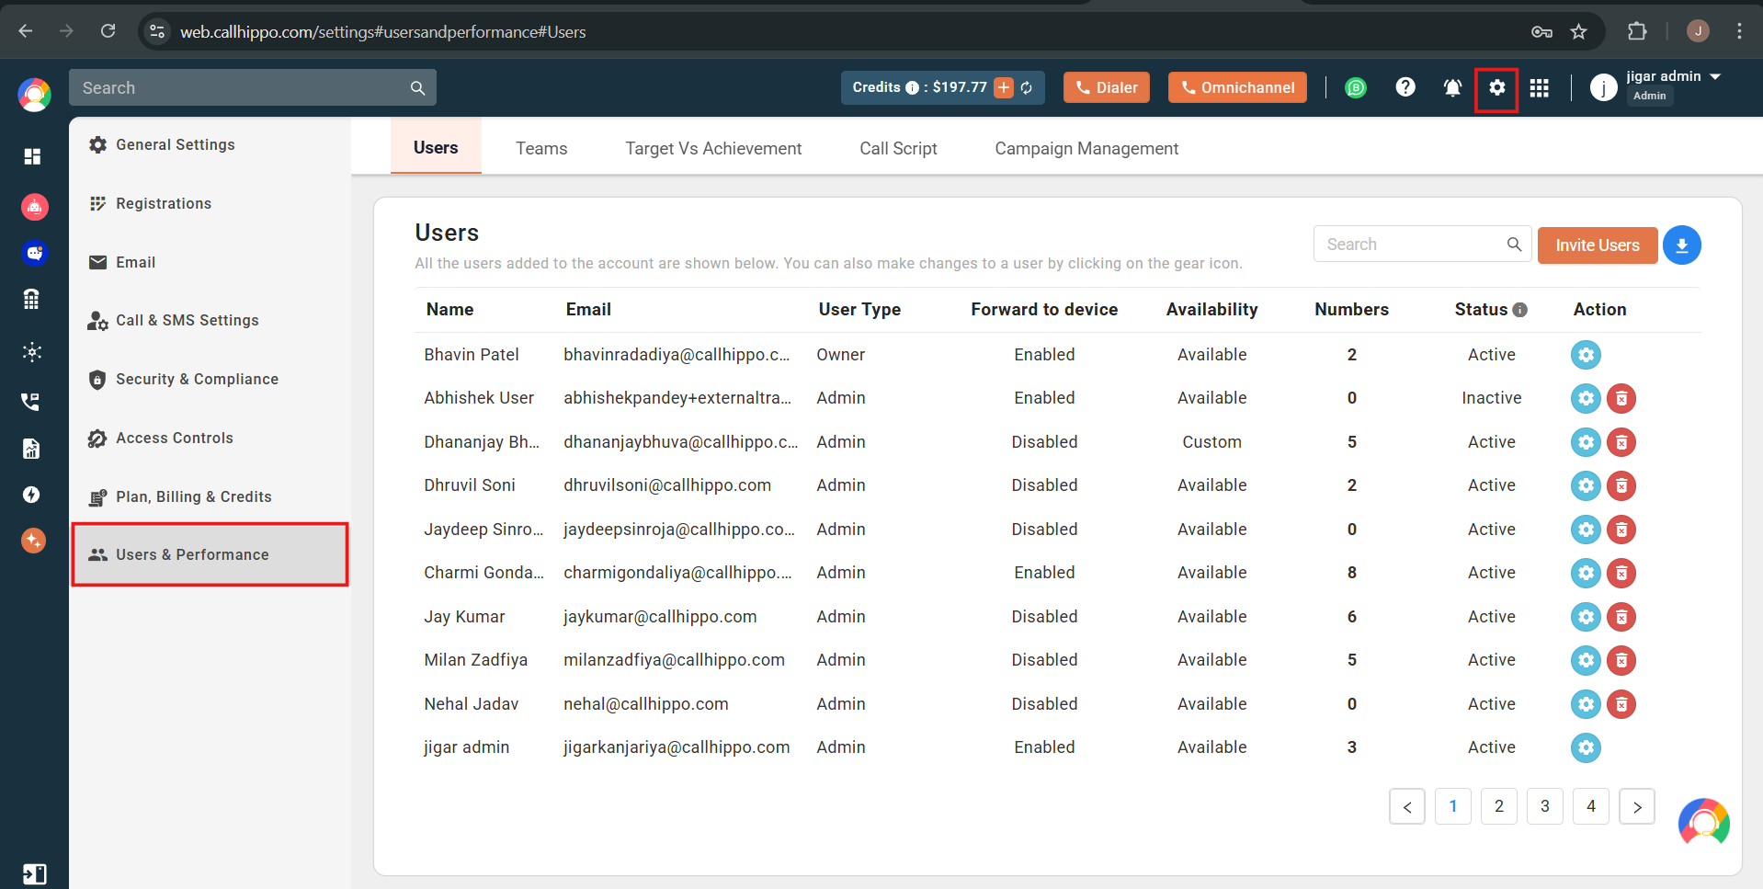Click the download users icon button
This screenshot has height=889, width=1763.
pyautogui.click(x=1682, y=245)
